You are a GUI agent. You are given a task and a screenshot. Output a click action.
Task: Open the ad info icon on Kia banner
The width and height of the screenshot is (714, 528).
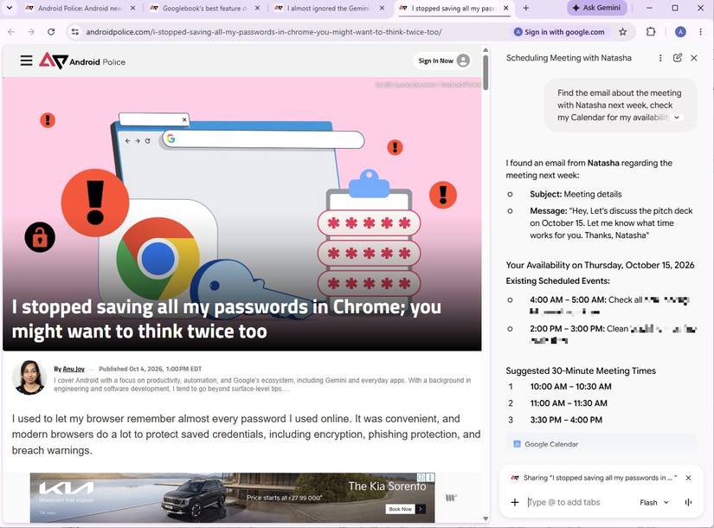tap(421, 477)
